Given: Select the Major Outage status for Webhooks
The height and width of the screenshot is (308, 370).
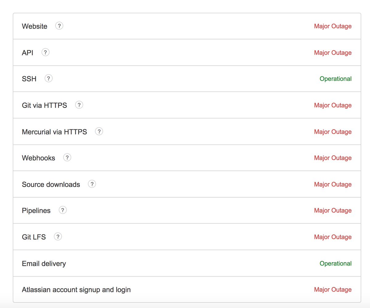Looking at the screenshot, I should coord(333,158).
